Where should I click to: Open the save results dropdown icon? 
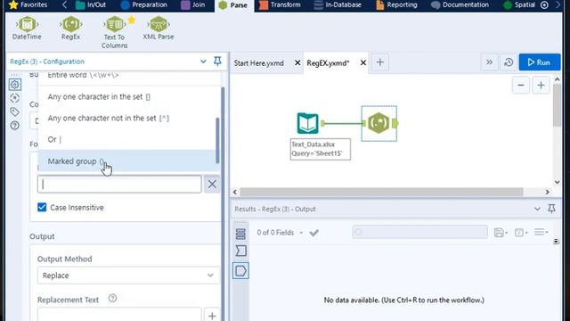point(501,233)
